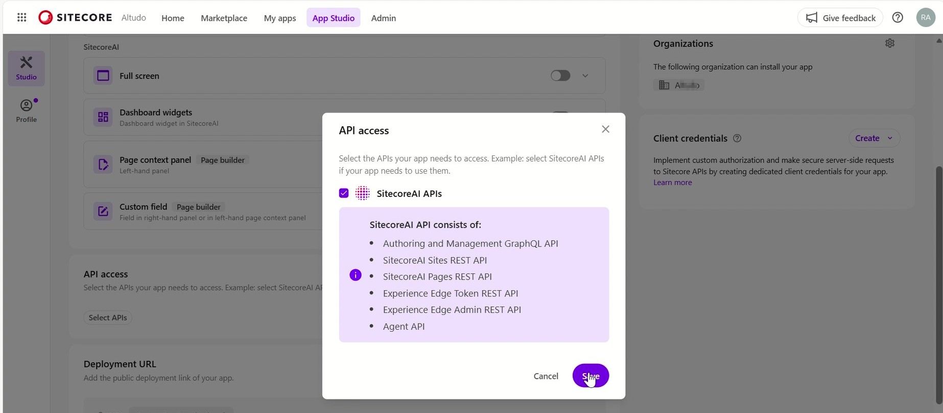943x413 pixels.
Task: Click the Dashboard widgets label
Action: (156, 112)
